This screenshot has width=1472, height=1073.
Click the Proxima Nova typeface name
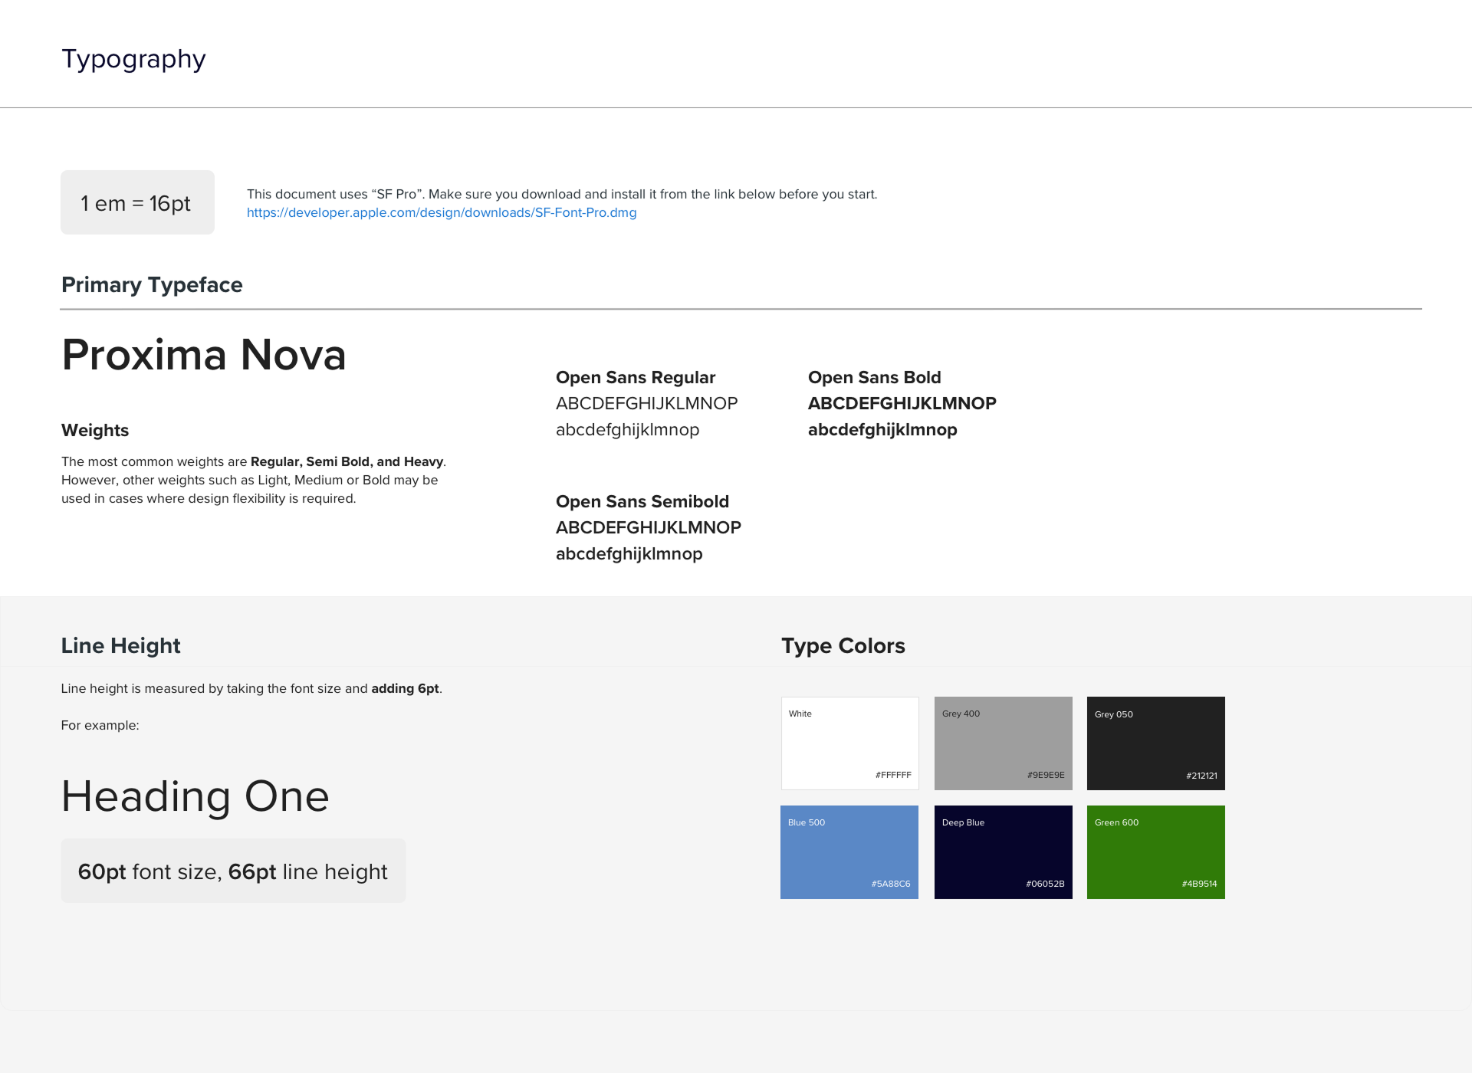click(204, 355)
